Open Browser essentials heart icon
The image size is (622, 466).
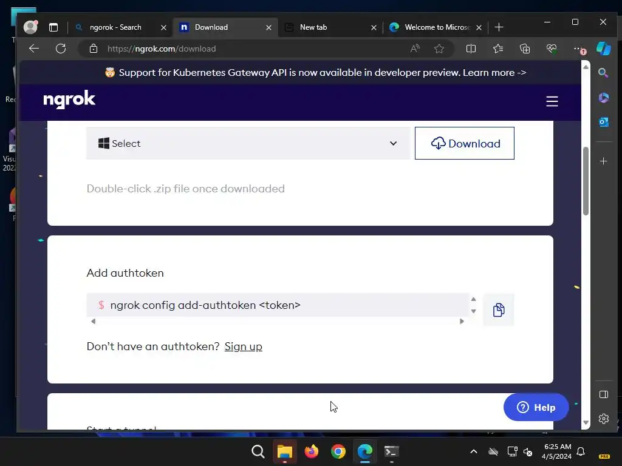(x=552, y=49)
